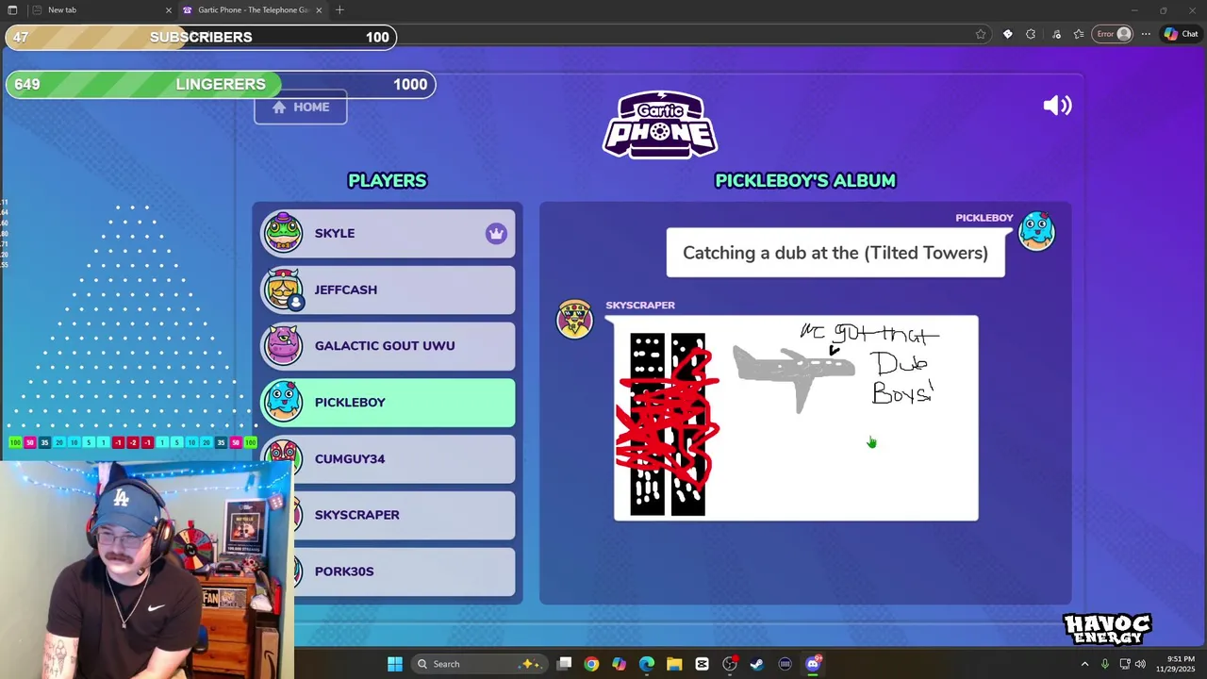Select player SKYLE in players list
Screen dimensions: 1207x679
389,233
